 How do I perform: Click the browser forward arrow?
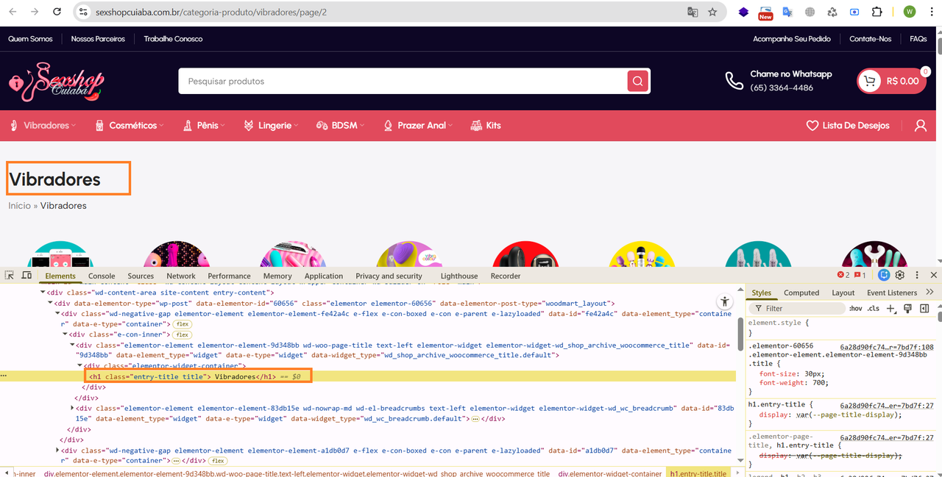point(35,12)
